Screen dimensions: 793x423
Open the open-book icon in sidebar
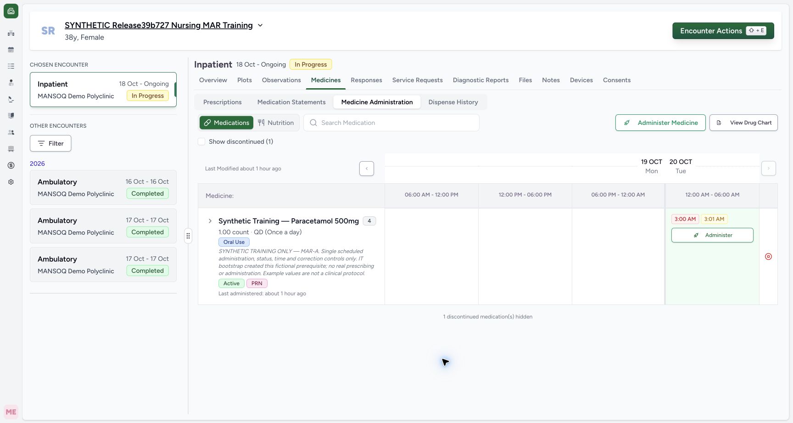11,116
